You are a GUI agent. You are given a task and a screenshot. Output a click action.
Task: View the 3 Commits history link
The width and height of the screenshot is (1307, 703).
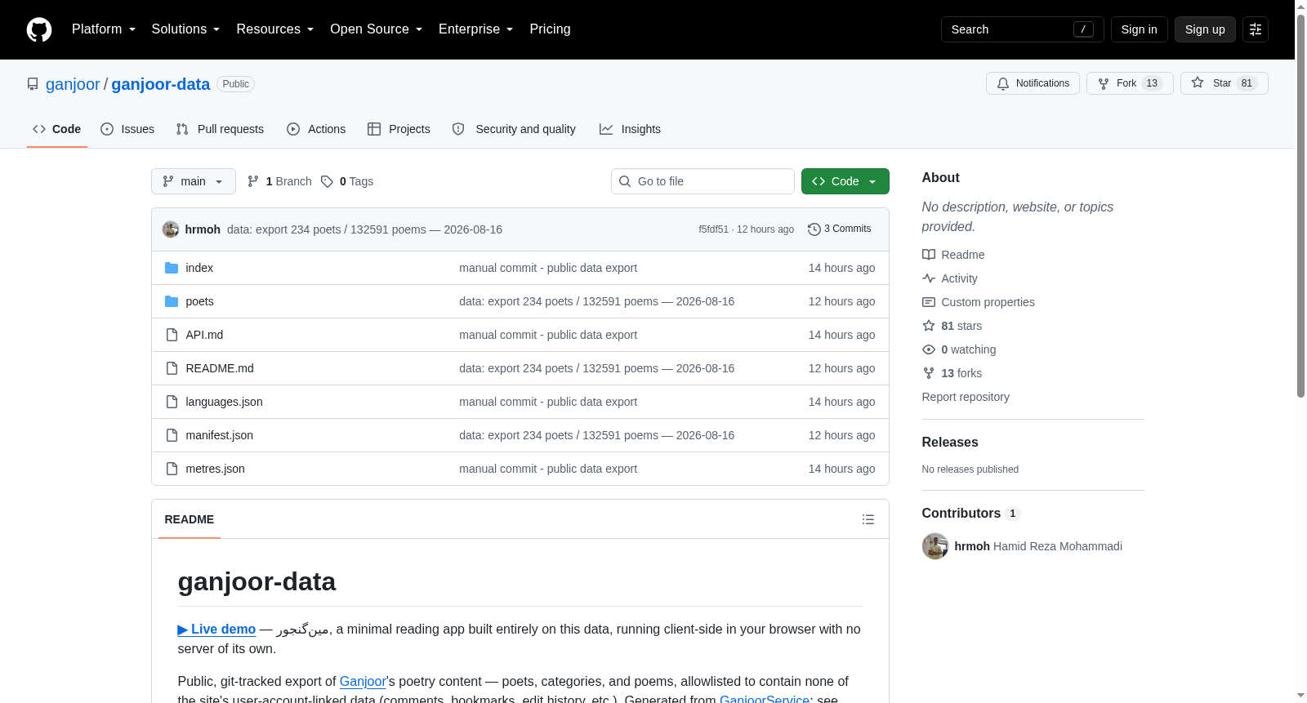click(839, 229)
